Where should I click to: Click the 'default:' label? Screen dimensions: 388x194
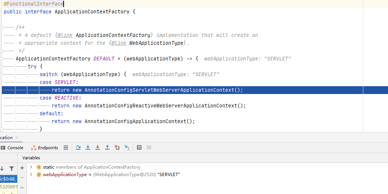pos(52,113)
